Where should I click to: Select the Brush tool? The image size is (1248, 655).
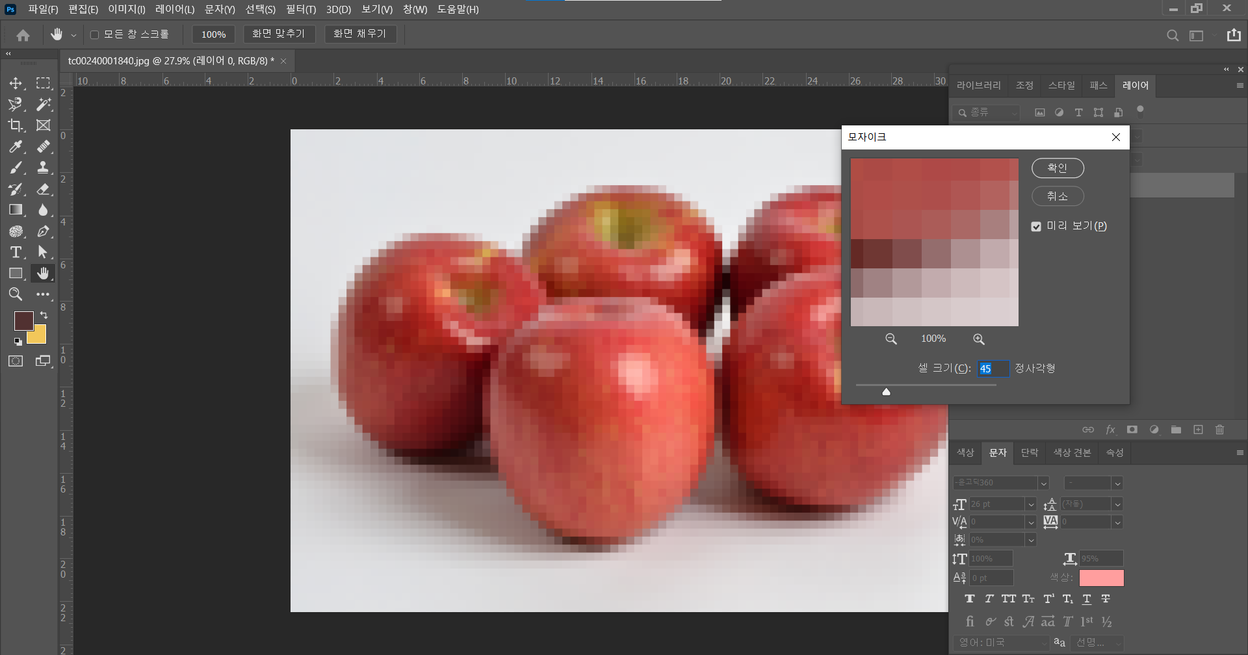[x=16, y=168]
